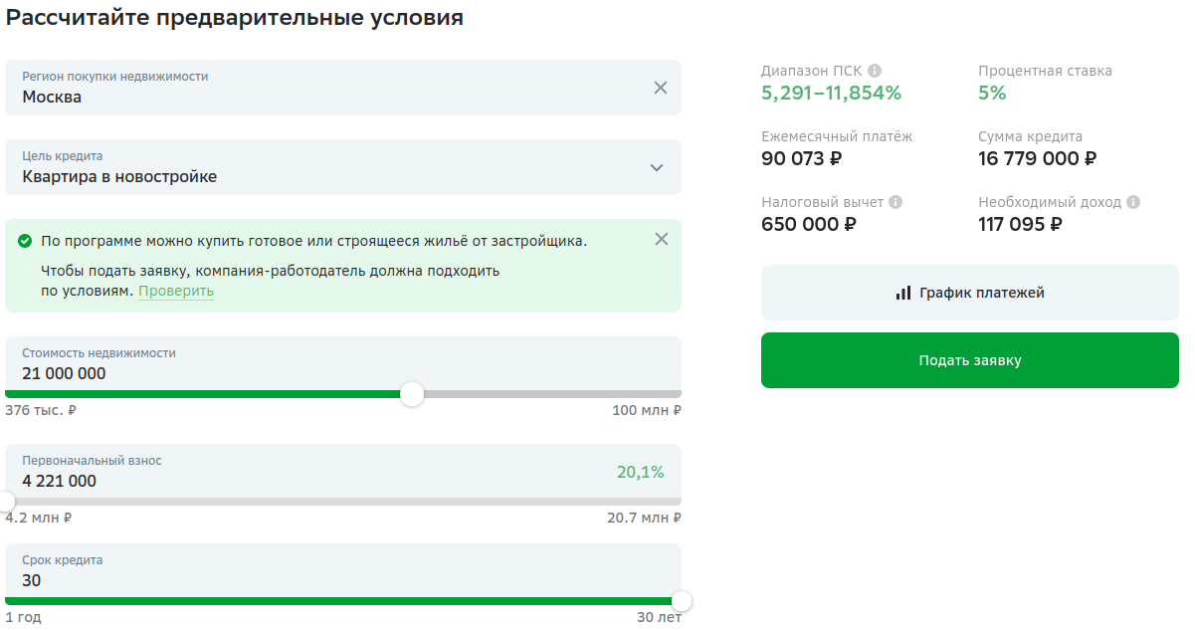The width and height of the screenshot is (1195, 630).
Task: Show info for Налоговый вычет
Action: (896, 202)
